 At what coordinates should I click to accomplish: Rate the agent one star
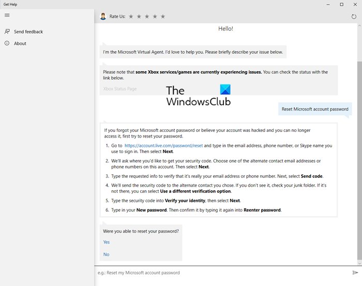pos(131,17)
